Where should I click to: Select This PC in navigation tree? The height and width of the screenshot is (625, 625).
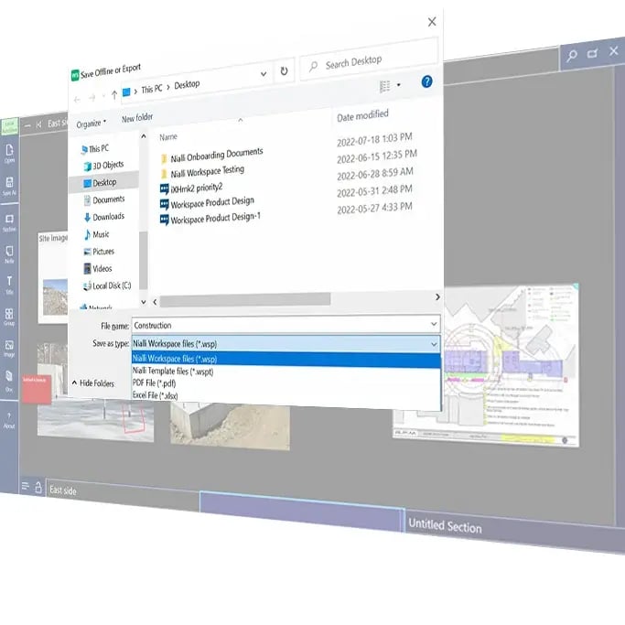95,149
